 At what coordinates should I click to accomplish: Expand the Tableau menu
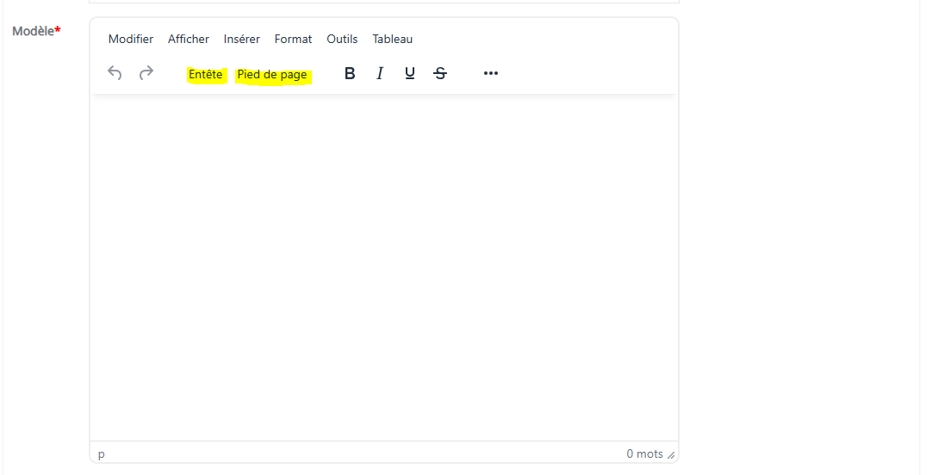click(393, 39)
